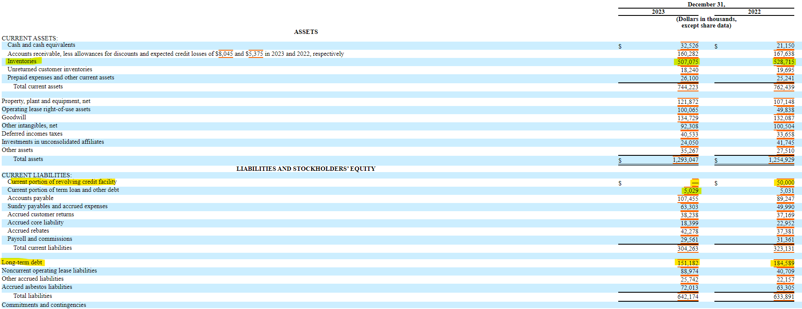The width and height of the screenshot is (802, 309).
Task: Select other intangibles value 100,504
Action: pos(784,126)
